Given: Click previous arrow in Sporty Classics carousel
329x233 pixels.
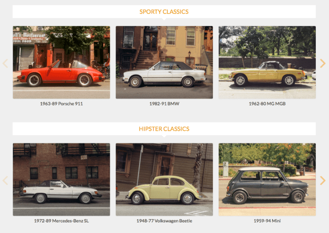Looking at the screenshot, I should coord(5,64).
